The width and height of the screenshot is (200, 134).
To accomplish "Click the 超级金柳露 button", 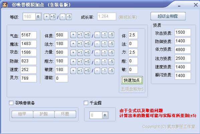I will 168,16.
